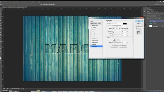Open the collapsed History panel icon

pyautogui.click(x=145, y=9)
